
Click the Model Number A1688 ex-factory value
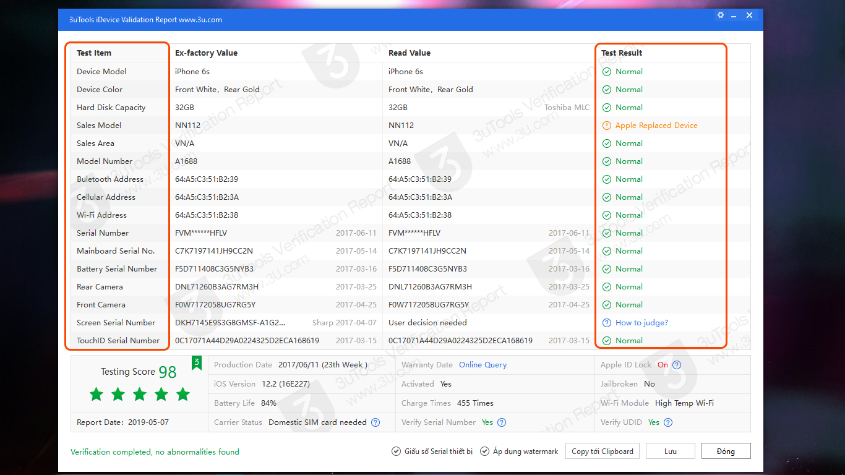(x=186, y=161)
